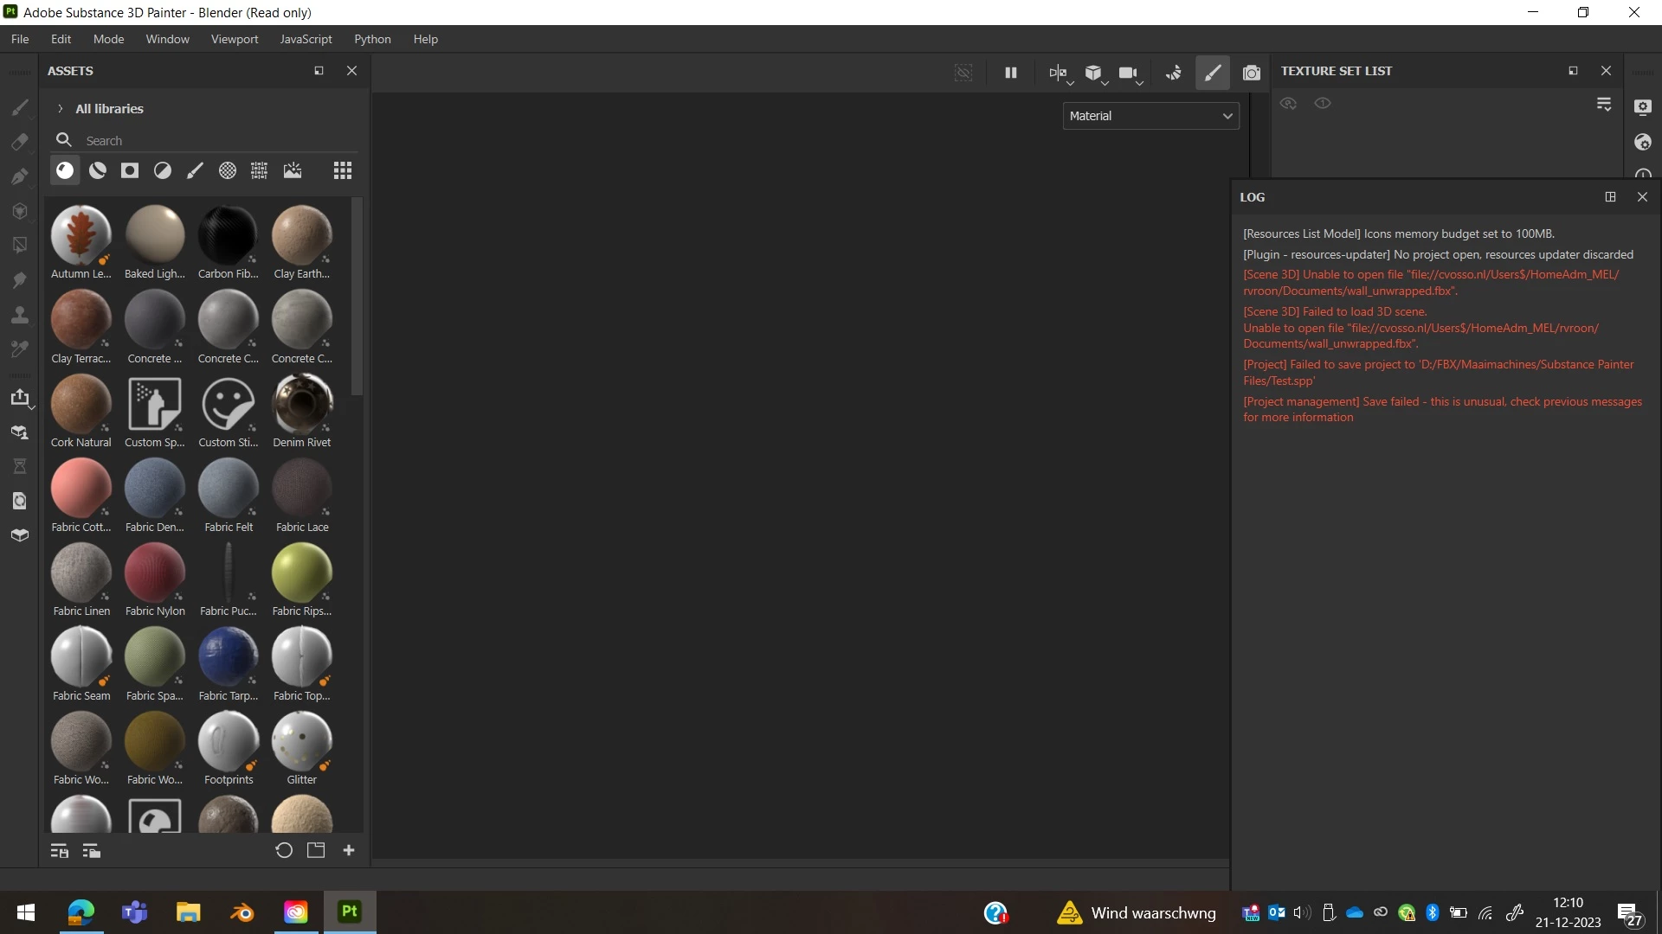Image resolution: width=1662 pixels, height=934 pixels.
Task: Toggle paint mode brush button
Action: coord(1212,73)
